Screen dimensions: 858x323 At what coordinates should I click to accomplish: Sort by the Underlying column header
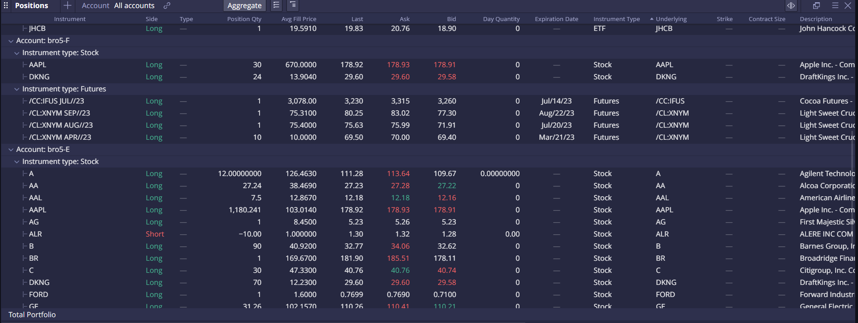pos(671,19)
